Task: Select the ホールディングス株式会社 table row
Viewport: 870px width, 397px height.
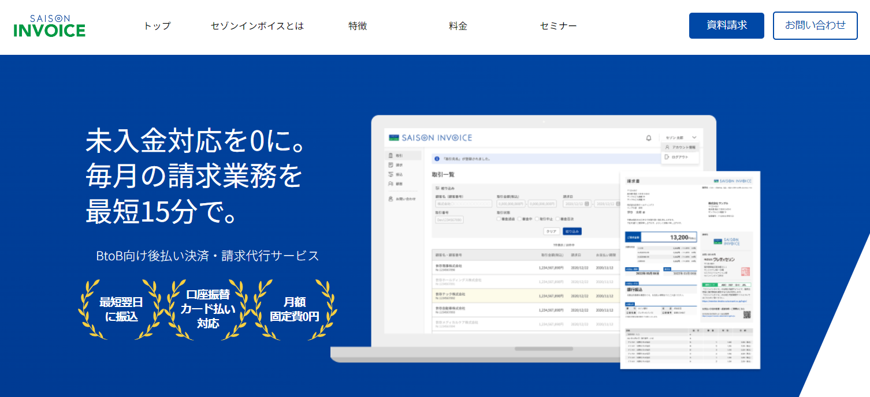Action: [x=526, y=282]
